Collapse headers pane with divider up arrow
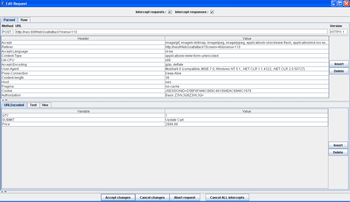This screenshot has width=350, height=202. pyautogui.click(x=3, y=100)
